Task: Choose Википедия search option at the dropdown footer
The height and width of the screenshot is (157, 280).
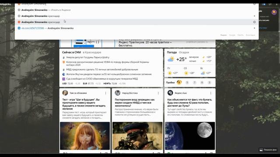Action: (x=250, y=35)
